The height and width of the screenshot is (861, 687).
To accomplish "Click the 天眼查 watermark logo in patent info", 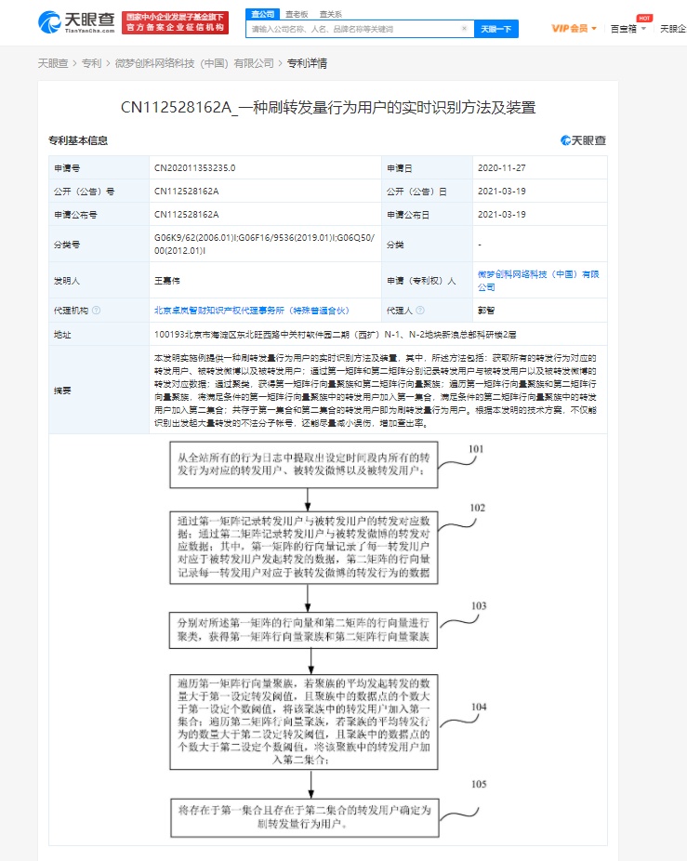I will (583, 140).
